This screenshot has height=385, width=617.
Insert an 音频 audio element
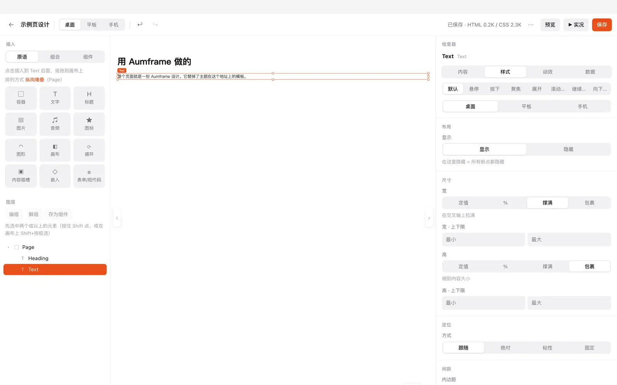click(55, 124)
